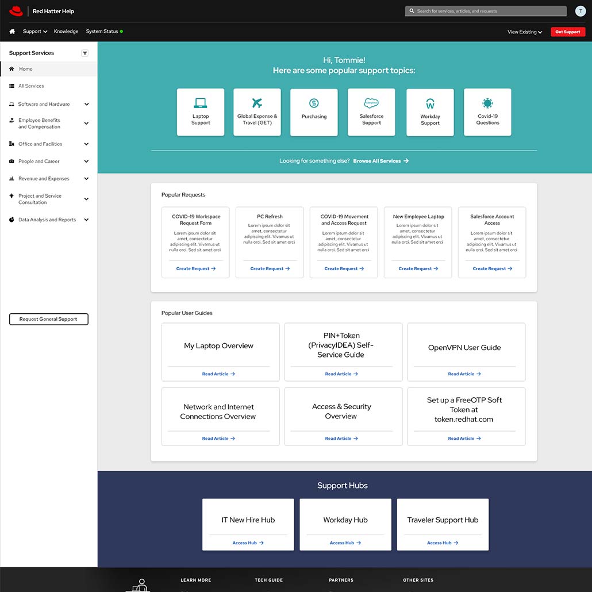592x592 pixels.
Task: Click the Purchasing dollar icon
Action: 314,103
